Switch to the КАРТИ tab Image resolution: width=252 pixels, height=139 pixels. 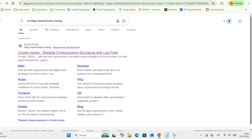[x=101, y=30]
